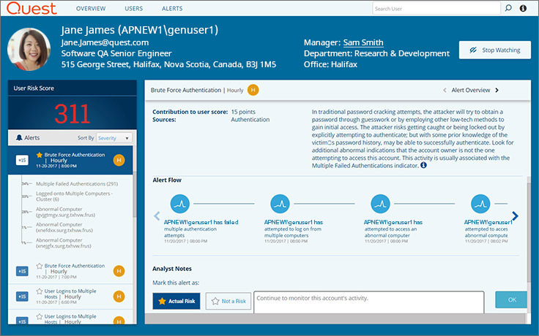Image resolution: width=539 pixels, height=336 pixels.
Task: Click the Quest logo
Action: [31, 8]
